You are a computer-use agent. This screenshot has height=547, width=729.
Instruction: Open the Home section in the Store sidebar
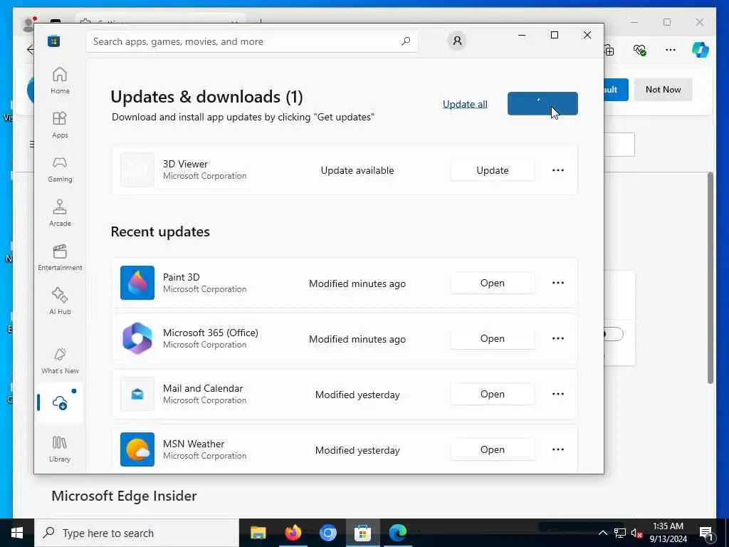[60, 80]
